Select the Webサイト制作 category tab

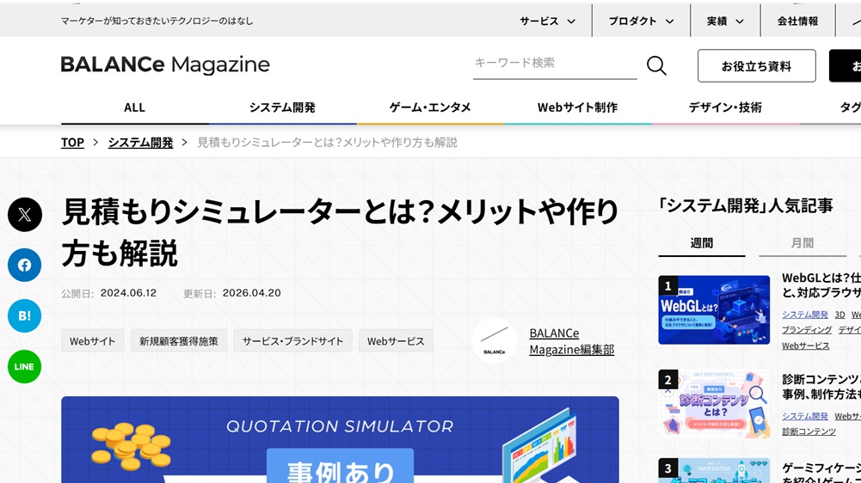578,107
